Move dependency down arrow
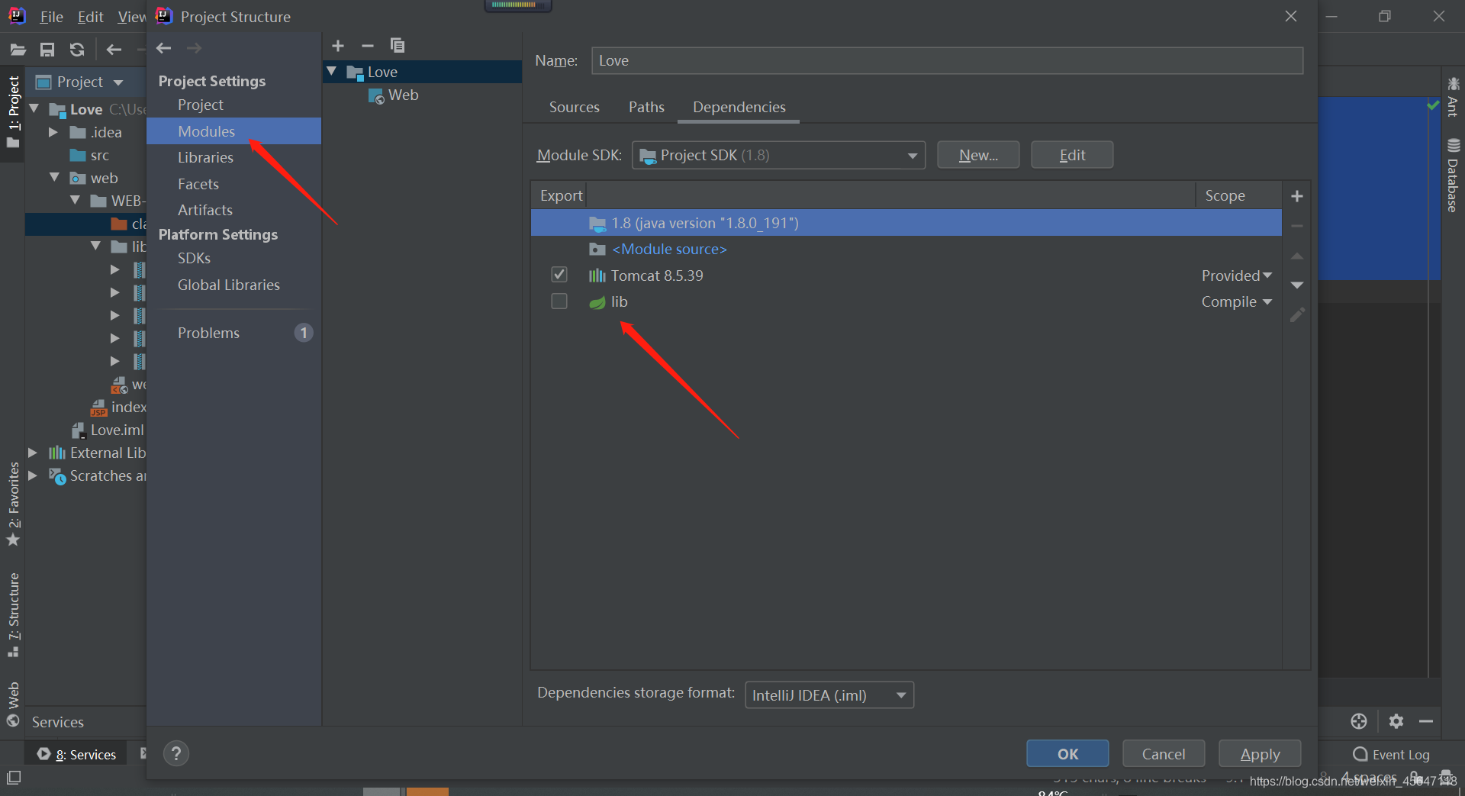1465x796 pixels. coord(1296,285)
